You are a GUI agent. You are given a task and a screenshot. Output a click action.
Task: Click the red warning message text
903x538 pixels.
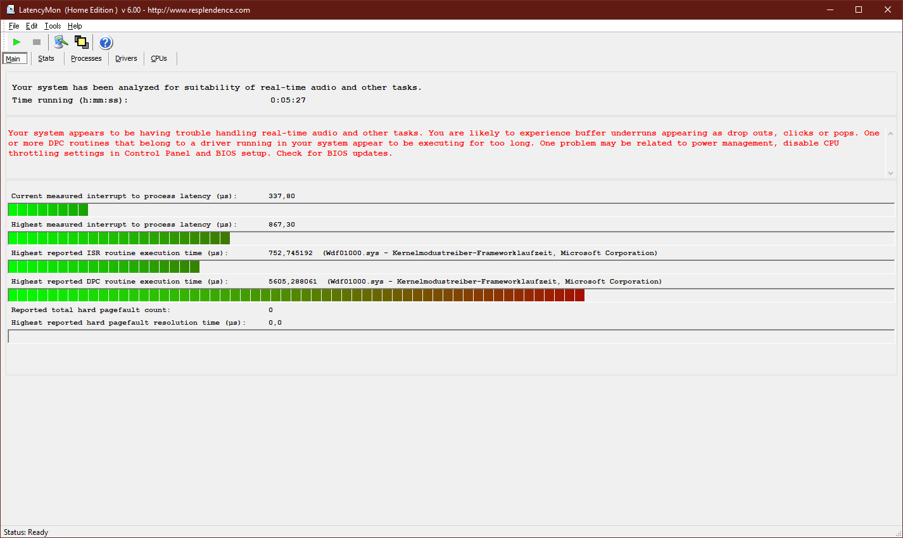click(x=443, y=143)
